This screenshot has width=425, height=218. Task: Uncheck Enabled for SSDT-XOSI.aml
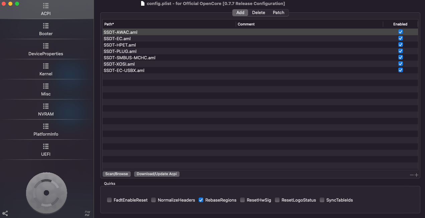tap(400, 64)
